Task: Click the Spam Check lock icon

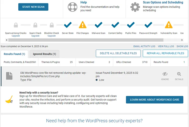Action: pos(35,25)
